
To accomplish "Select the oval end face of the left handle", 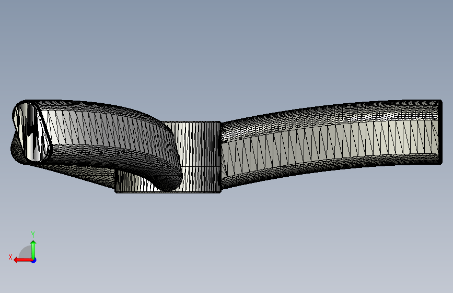I will [x=31, y=132].
